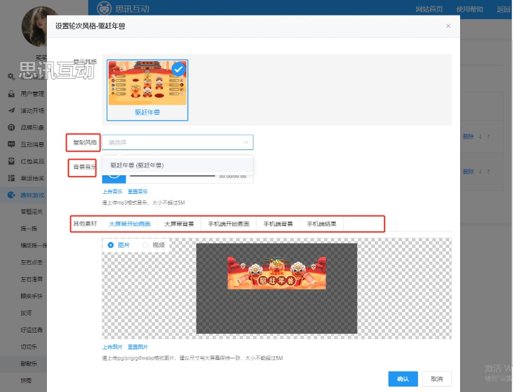Click the 趣味游戏 icon in the sidebar

click(11, 195)
